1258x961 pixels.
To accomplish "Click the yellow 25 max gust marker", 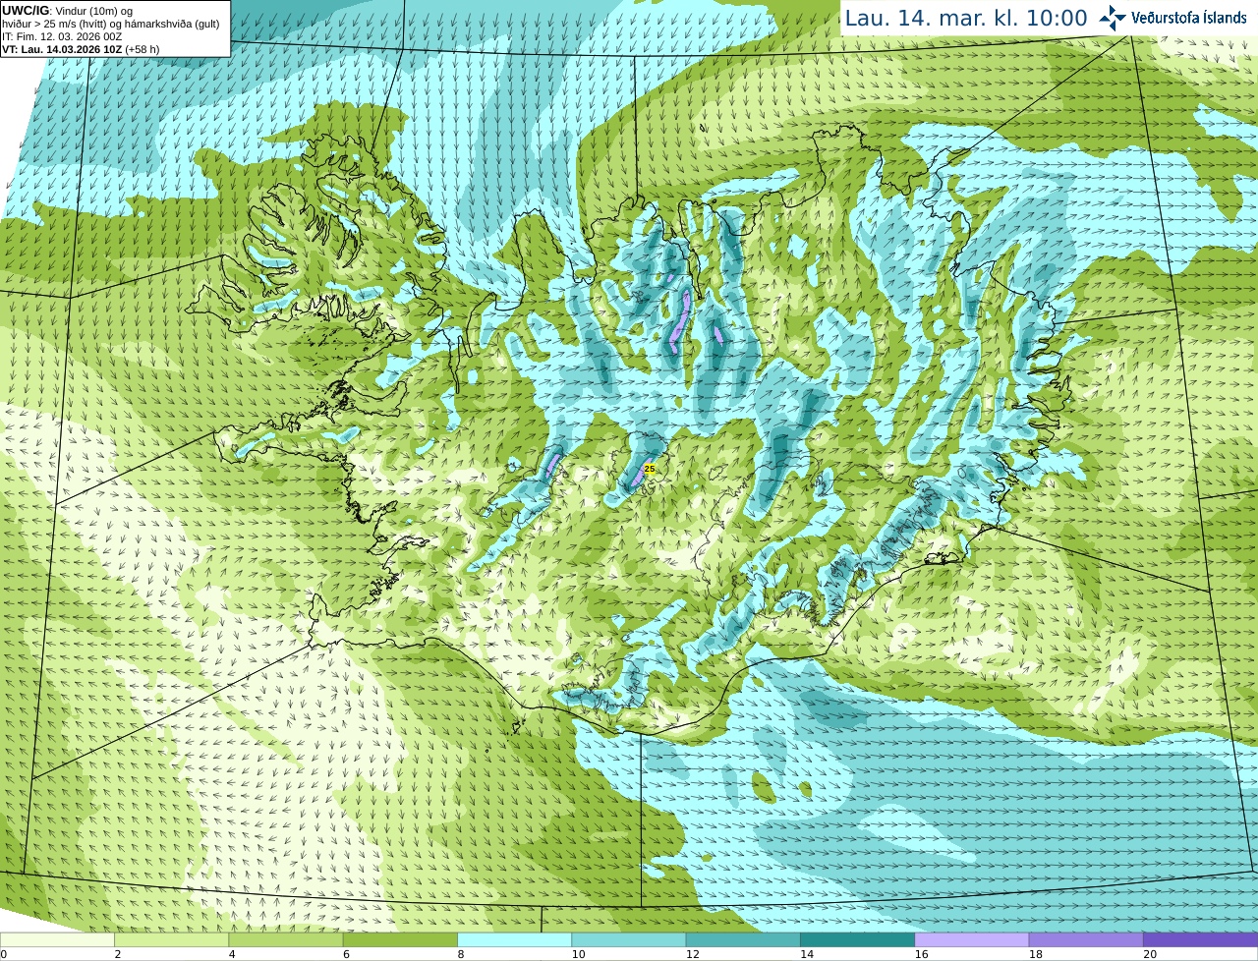I will [650, 470].
